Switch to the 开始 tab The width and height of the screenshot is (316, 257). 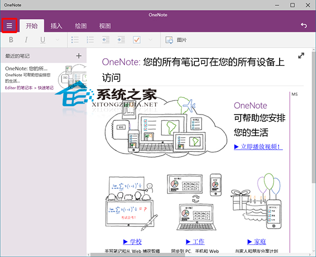(x=32, y=26)
